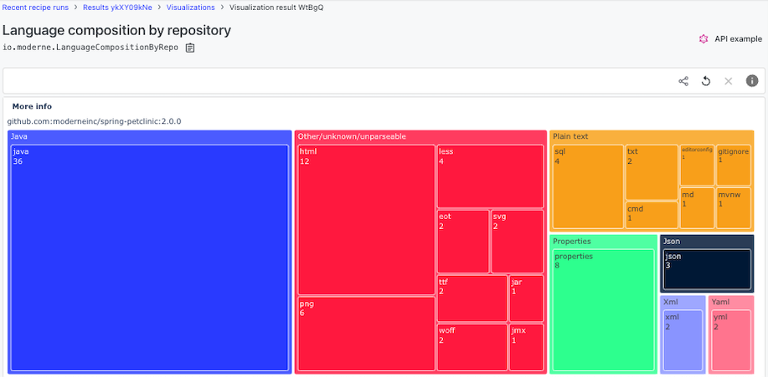Click the Yaml group header
This screenshot has height=377, width=768.
coord(731,302)
